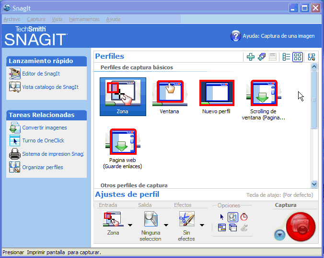Viewport: 324px width, 258px height.
Task: Expand the Efectos dropdown arrow
Action: (x=202, y=225)
